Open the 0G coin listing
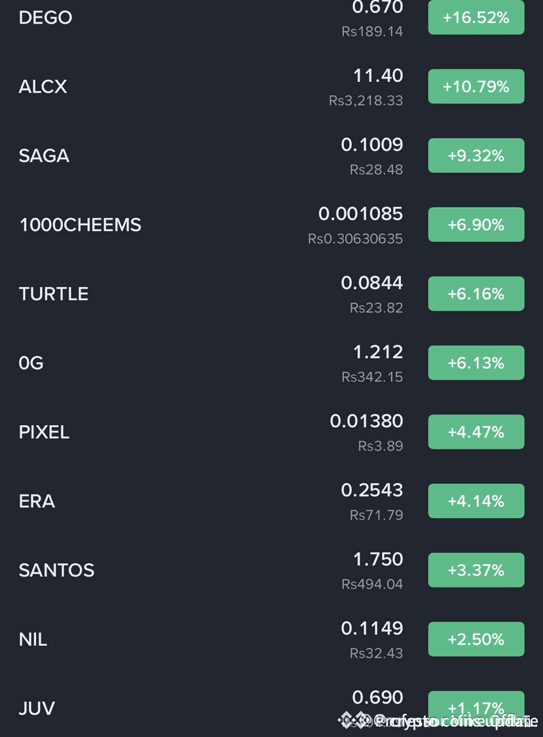 click(x=31, y=363)
